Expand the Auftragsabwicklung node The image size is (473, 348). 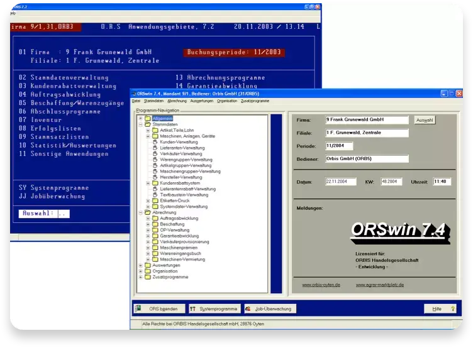pyautogui.click(x=148, y=218)
